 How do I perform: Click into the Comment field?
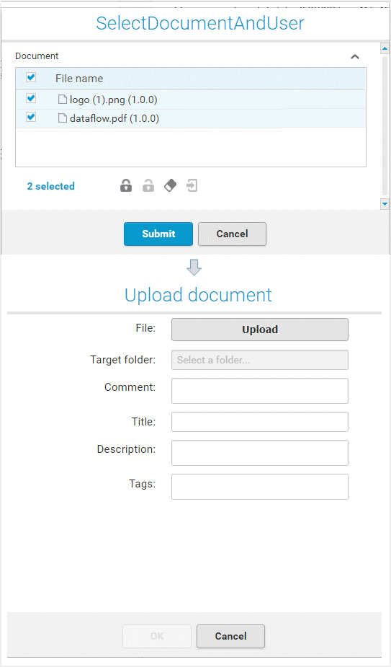pos(260,391)
